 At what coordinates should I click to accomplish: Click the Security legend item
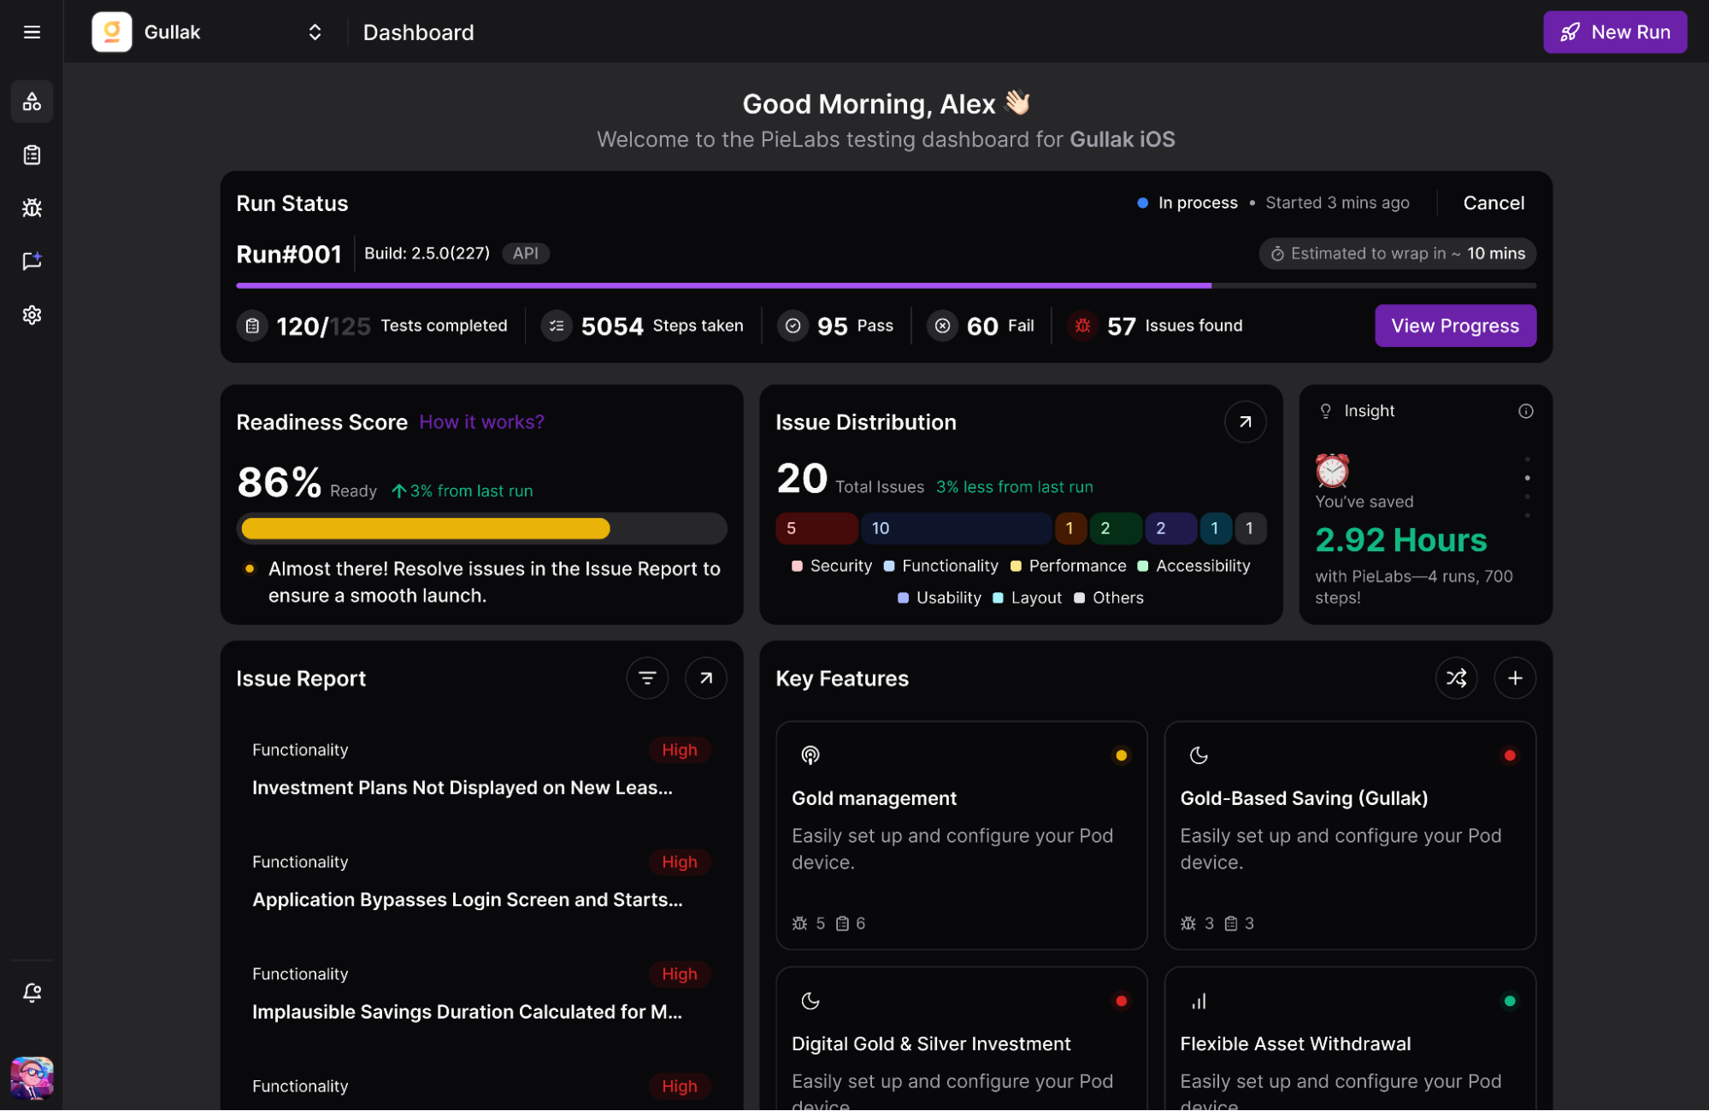pyautogui.click(x=832, y=566)
